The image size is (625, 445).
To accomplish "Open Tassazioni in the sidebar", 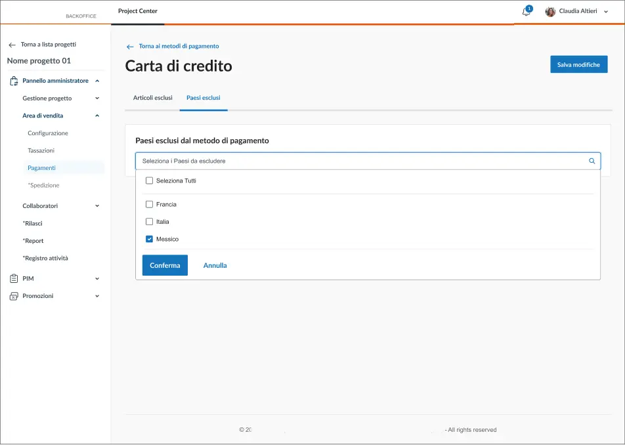I will click(41, 150).
